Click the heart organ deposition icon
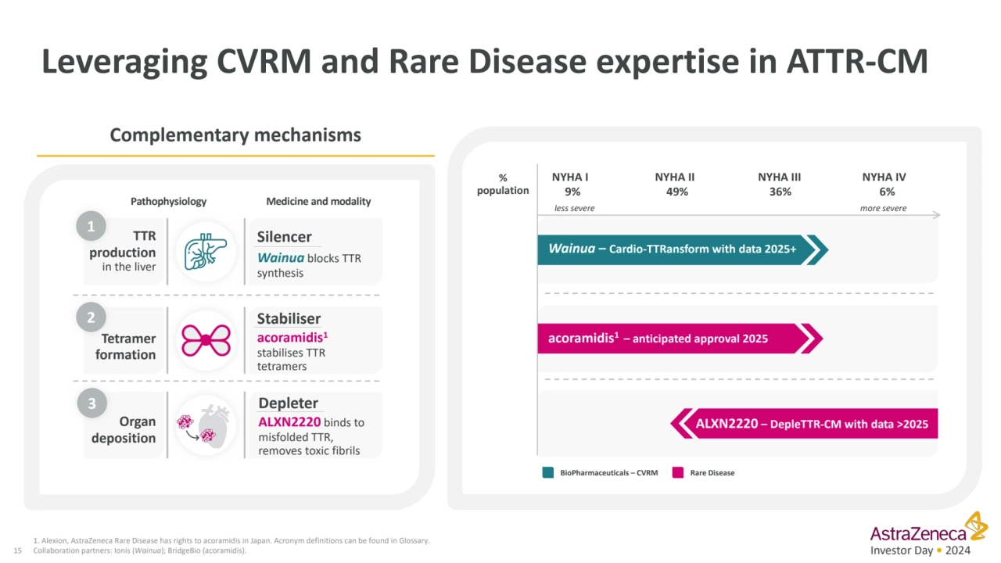The height and width of the screenshot is (563, 1001). pyautogui.click(x=205, y=425)
